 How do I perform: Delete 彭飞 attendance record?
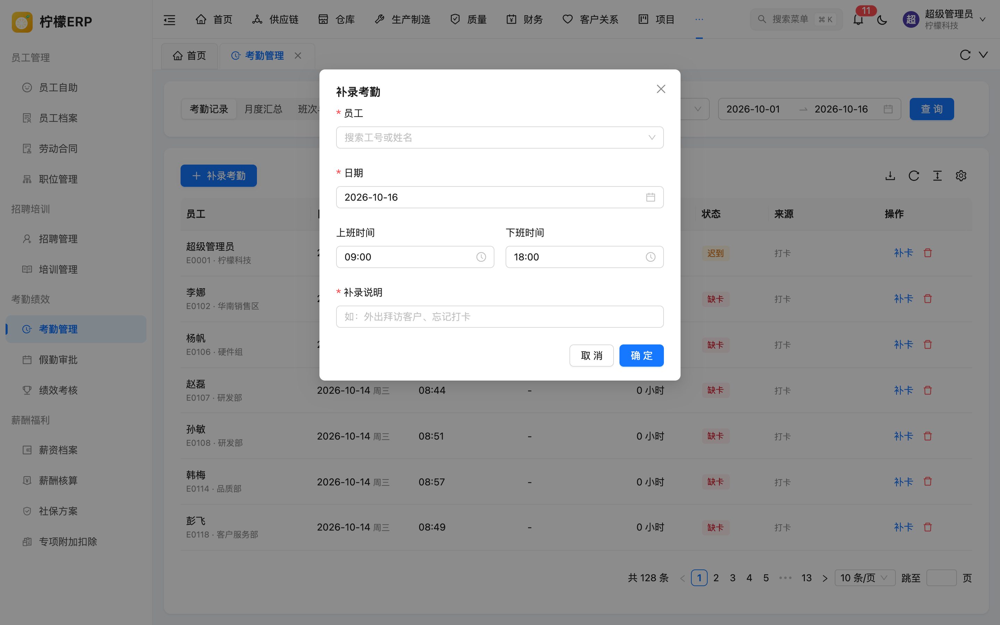(928, 527)
